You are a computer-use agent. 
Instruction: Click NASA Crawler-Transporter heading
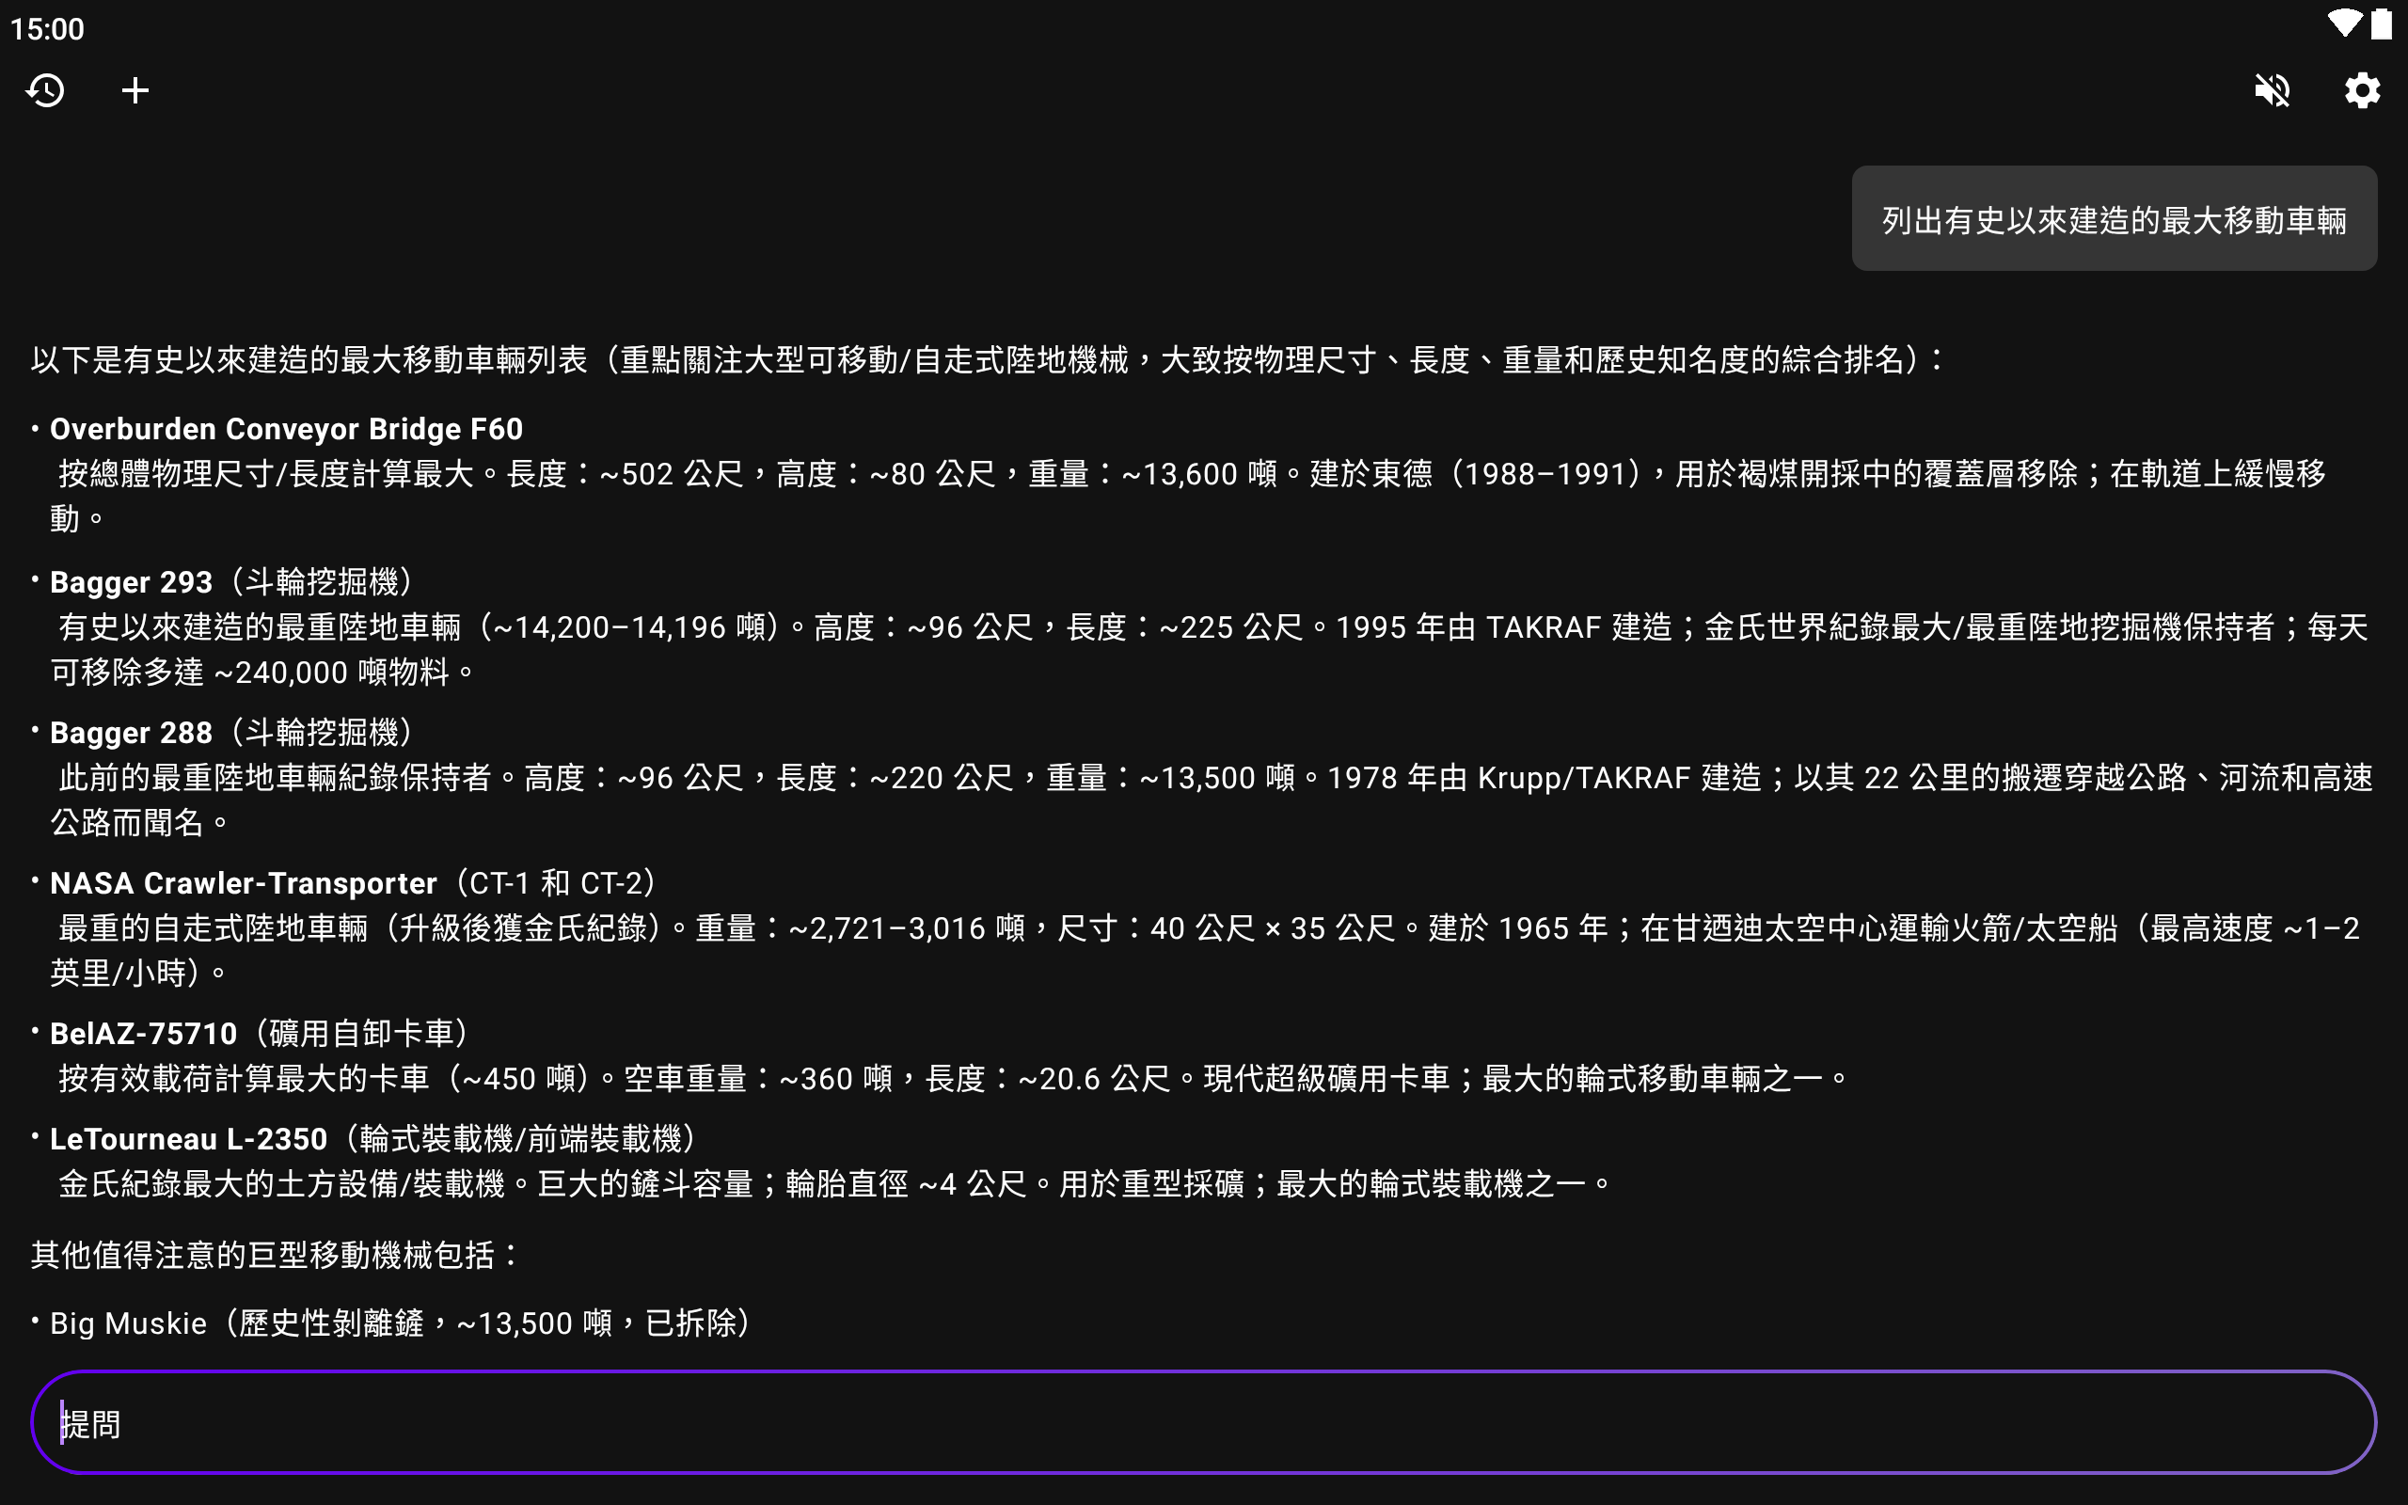(244, 883)
